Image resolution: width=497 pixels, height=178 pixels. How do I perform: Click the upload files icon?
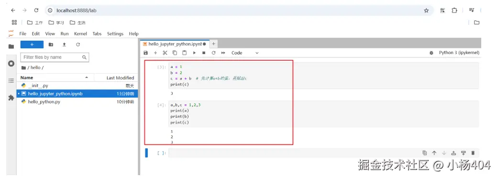coord(65,44)
